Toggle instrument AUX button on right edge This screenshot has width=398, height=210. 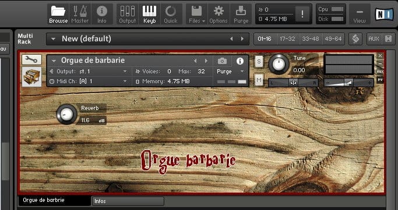[380, 72]
